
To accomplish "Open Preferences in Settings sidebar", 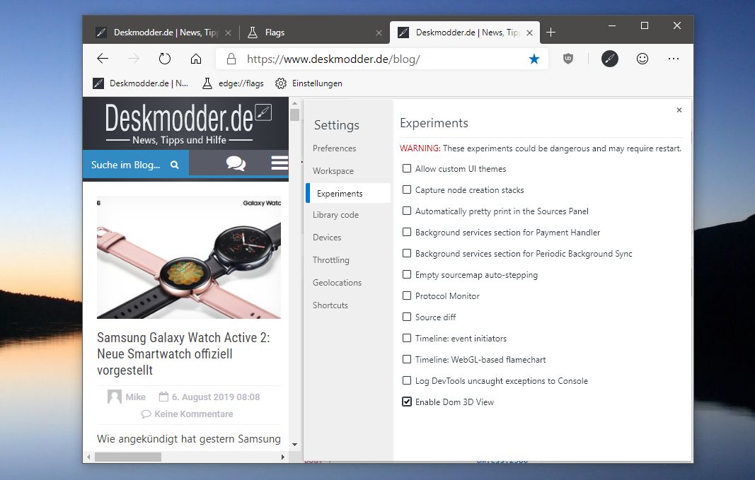I will point(334,148).
